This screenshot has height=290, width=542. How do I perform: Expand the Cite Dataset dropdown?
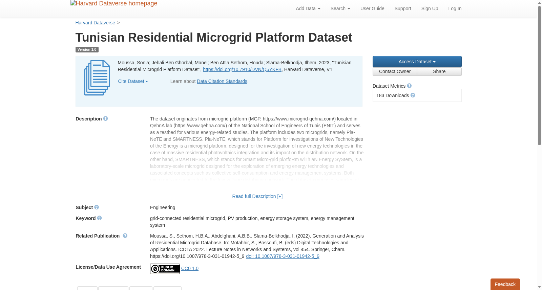click(x=133, y=81)
